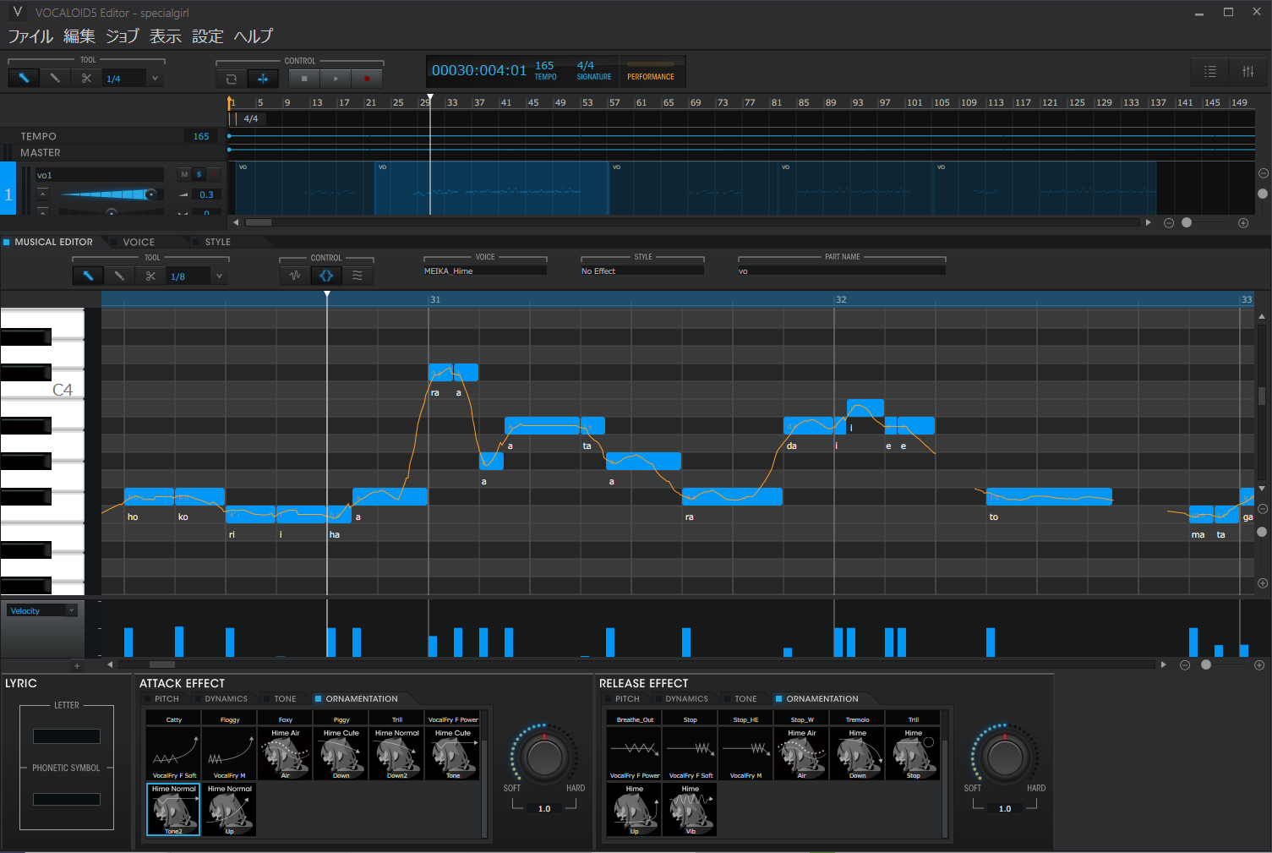Select Hime Vib release effect
Screen dimensions: 1272x853
[691, 809]
